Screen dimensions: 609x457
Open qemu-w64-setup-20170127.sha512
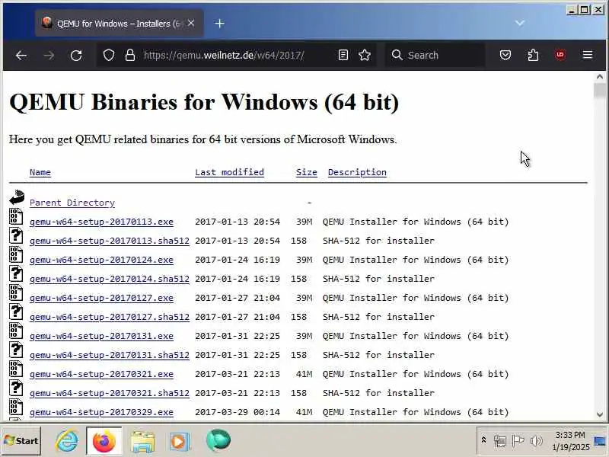[110, 317]
